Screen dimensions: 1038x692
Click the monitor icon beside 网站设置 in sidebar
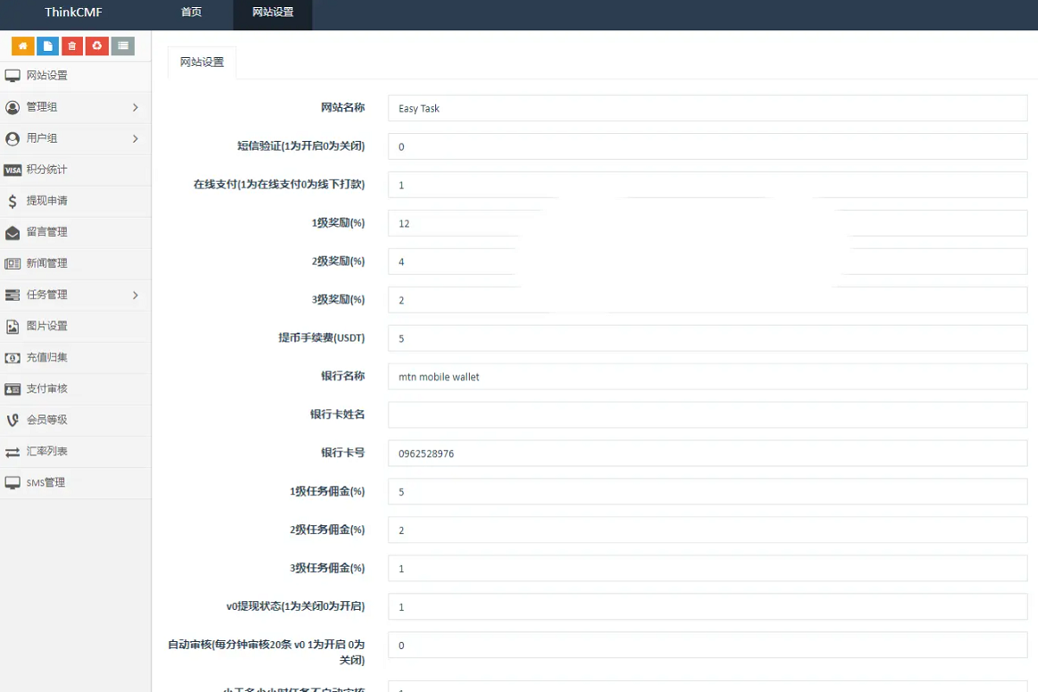point(12,75)
